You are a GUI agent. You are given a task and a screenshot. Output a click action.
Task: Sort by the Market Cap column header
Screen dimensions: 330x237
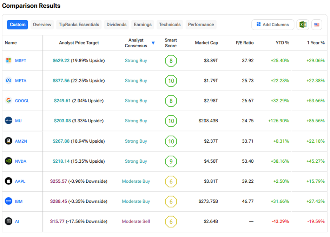pyautogui.click(x=206, y=43)
